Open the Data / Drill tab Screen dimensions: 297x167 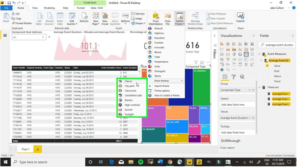tap(97, 8)
